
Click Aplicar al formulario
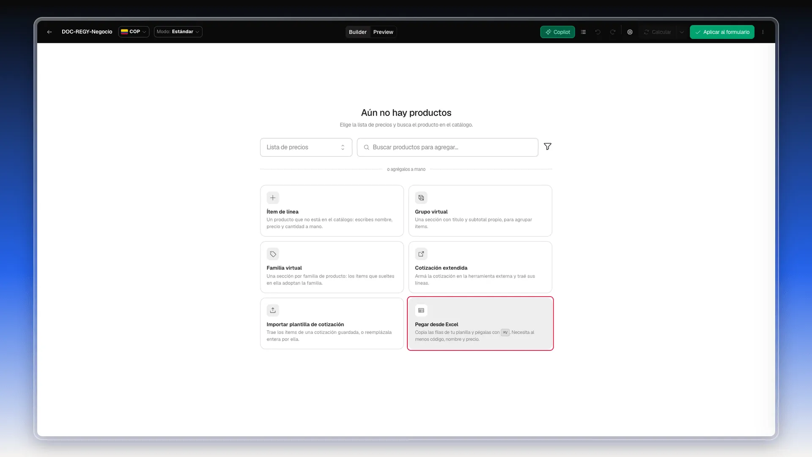point(722,32)
